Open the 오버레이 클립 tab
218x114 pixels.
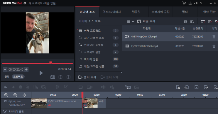pyautogui.click(x=160, y=12)
